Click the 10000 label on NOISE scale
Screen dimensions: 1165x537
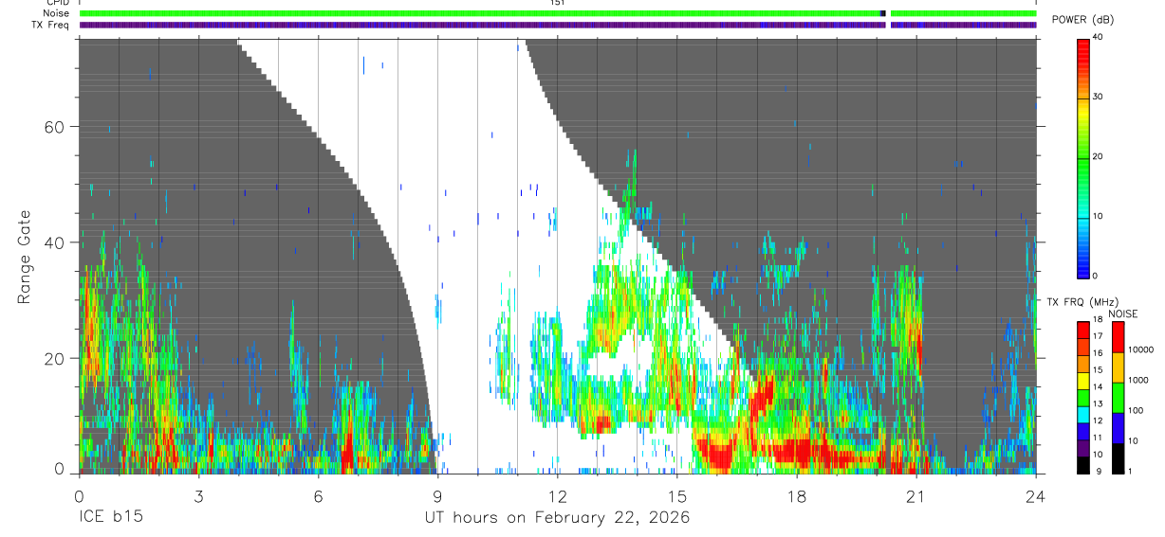click(x=1140, y=349)
